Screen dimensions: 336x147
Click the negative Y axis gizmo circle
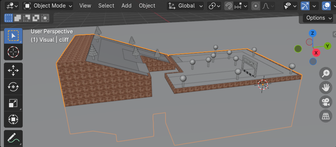298,49
